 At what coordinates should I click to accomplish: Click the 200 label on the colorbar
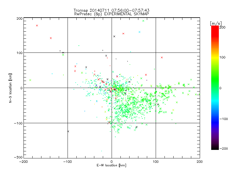(x=222, y=27)
